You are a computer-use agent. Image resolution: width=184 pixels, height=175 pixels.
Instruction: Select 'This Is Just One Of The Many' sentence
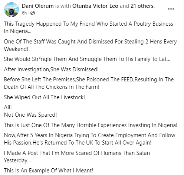[x=91, y=125]
